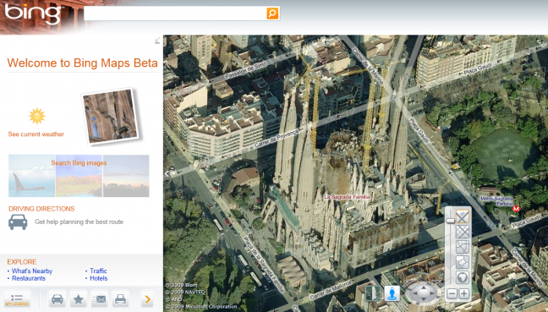Pan the map down with compass arrow
Screen dimensions: 548x312
423,300
